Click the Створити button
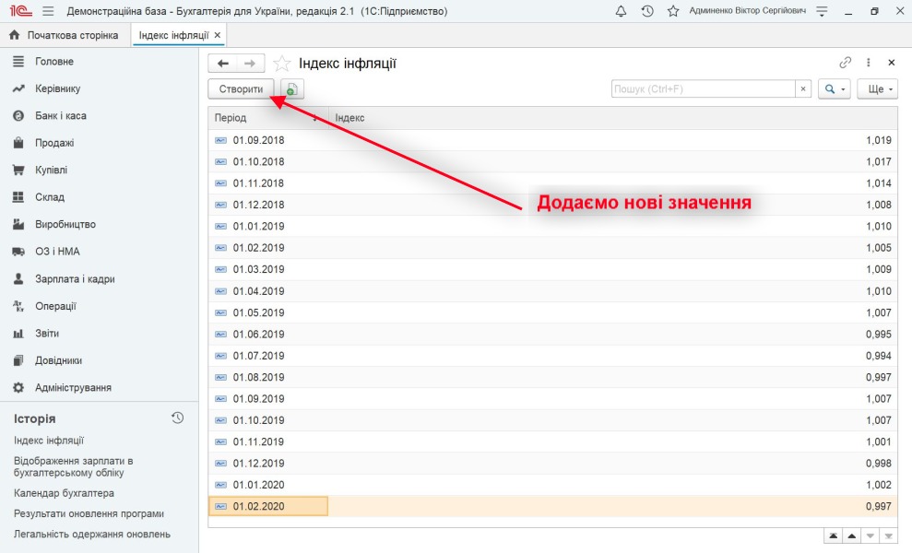This screenshot has height=553, width=912. coord(241,89)
